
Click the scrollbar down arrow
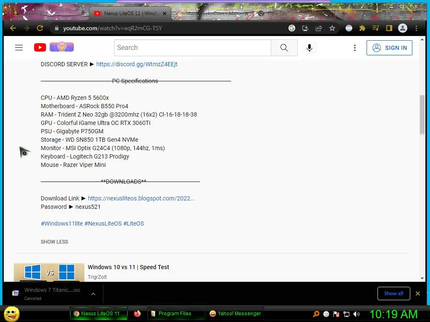[422, 278]
